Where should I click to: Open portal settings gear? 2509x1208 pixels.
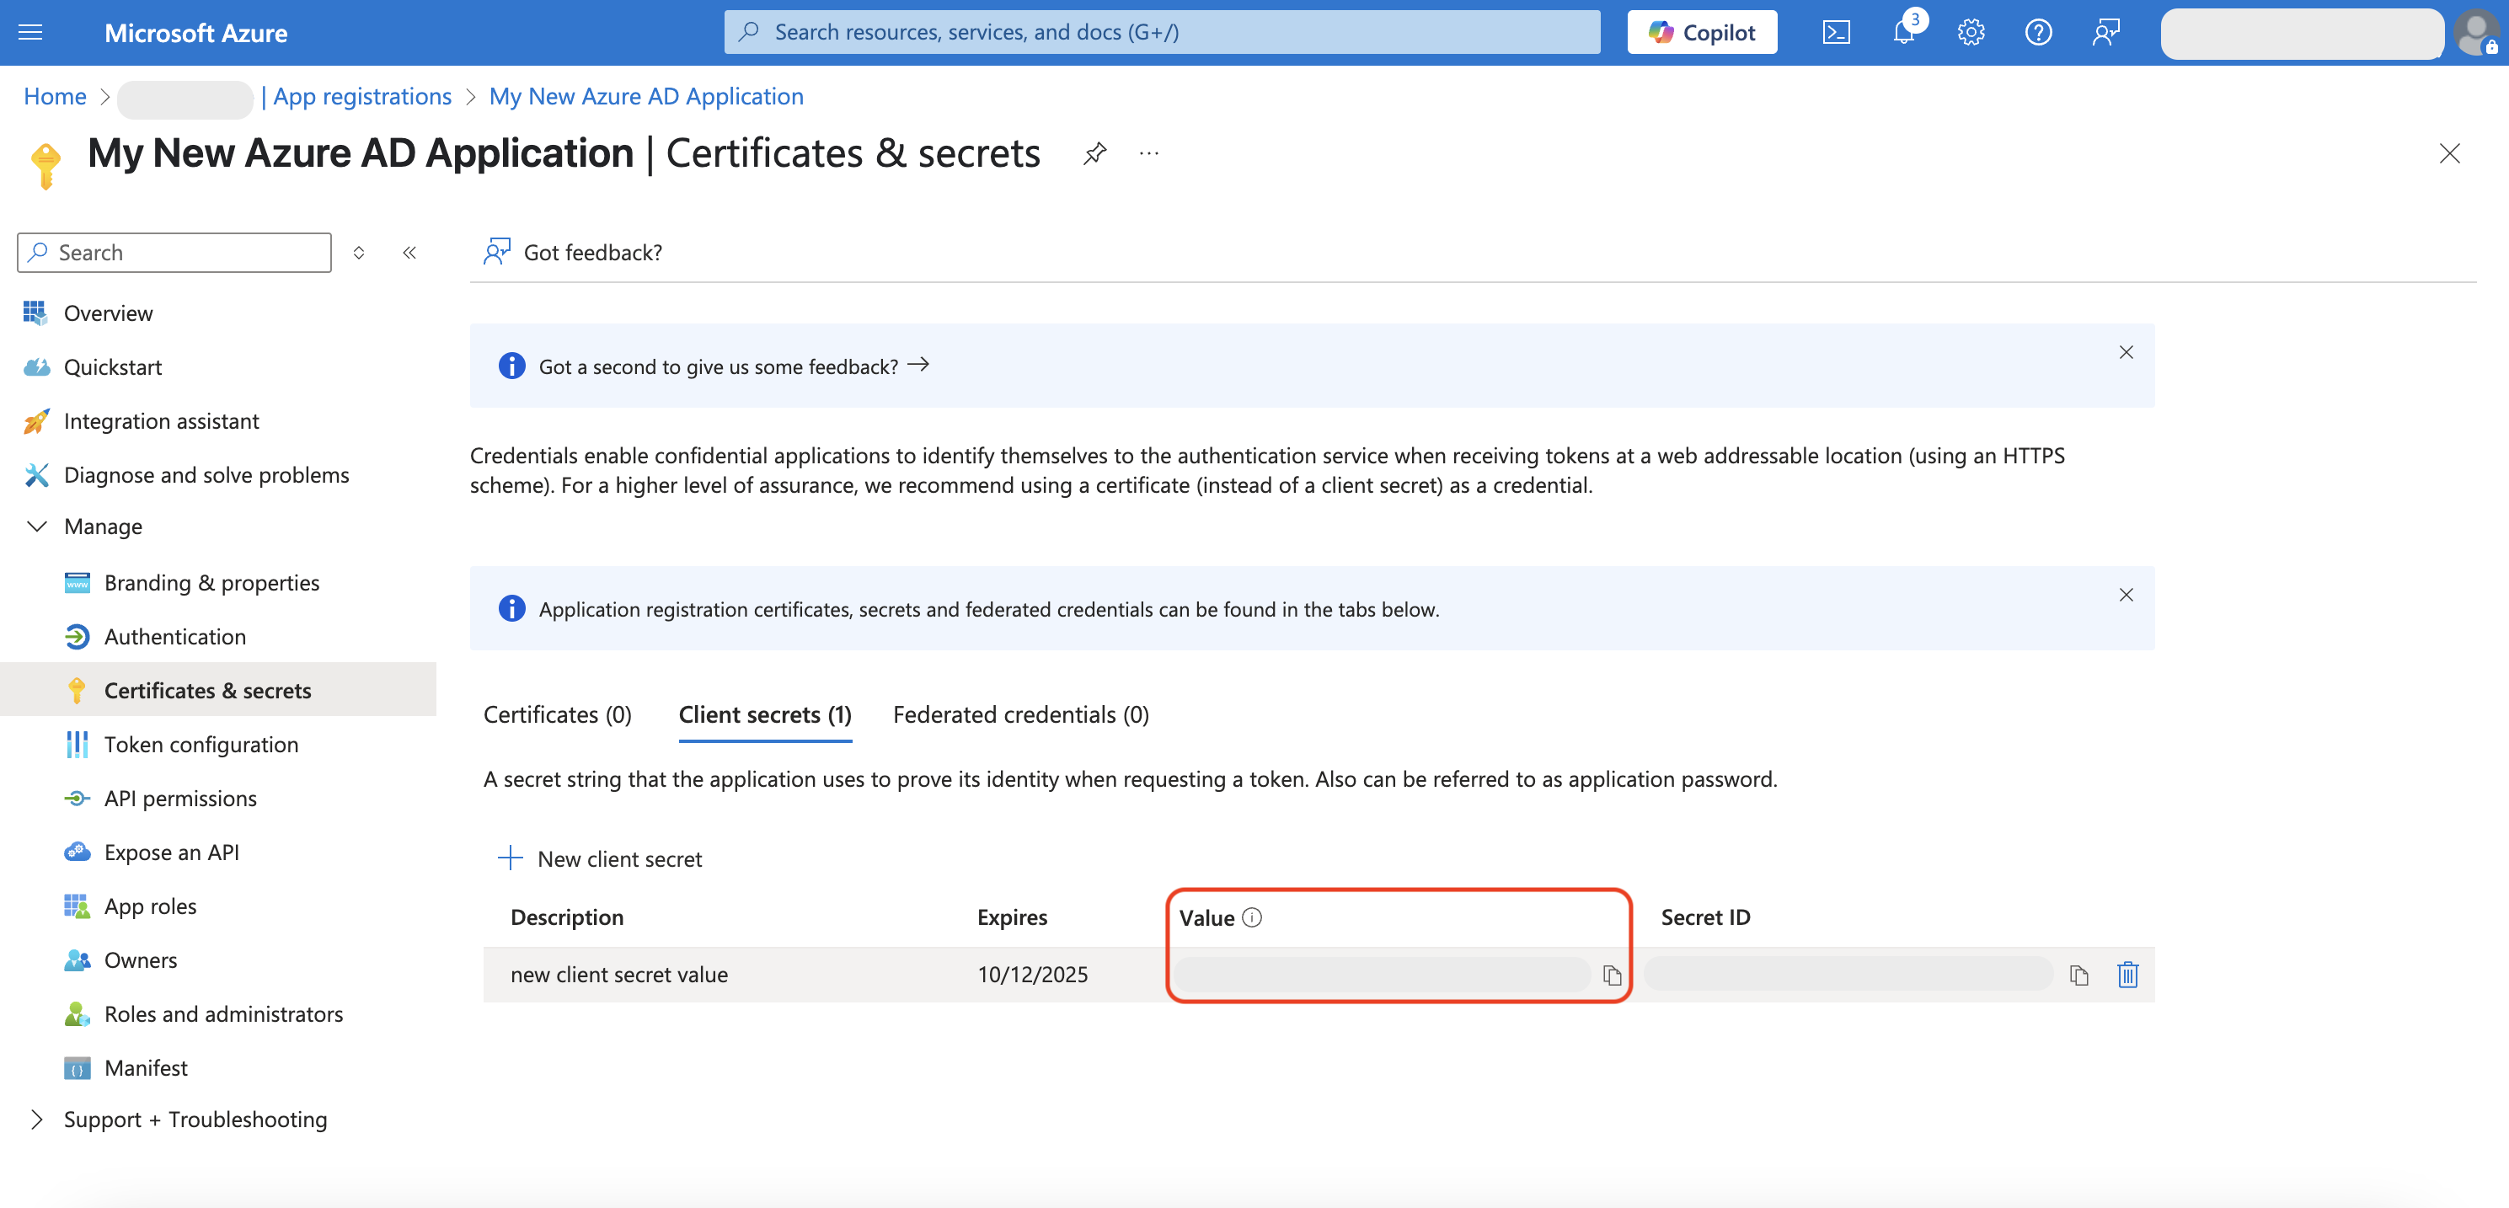[x=1971, y=32]
